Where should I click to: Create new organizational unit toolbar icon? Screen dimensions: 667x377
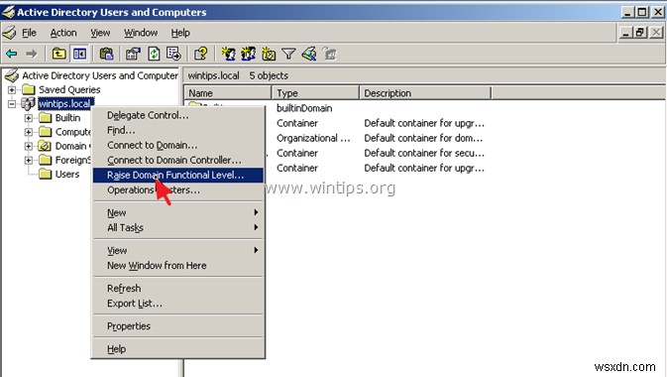(269, 54)
